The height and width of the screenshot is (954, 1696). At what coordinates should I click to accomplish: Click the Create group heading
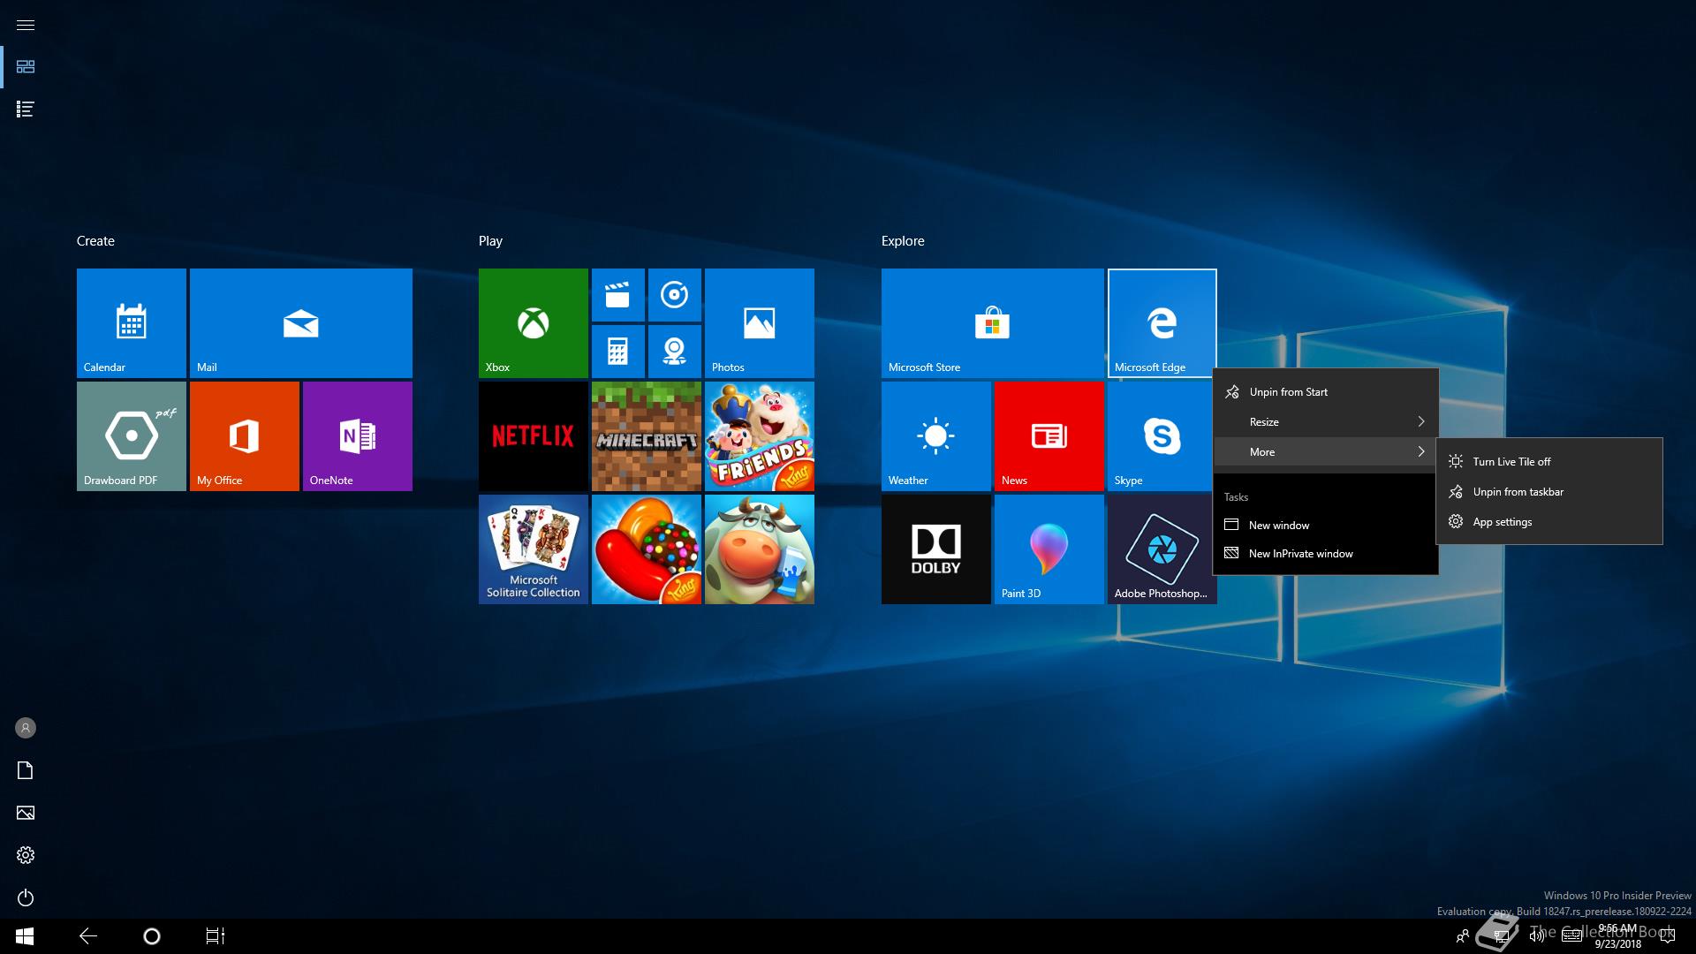tap(95, 241)
